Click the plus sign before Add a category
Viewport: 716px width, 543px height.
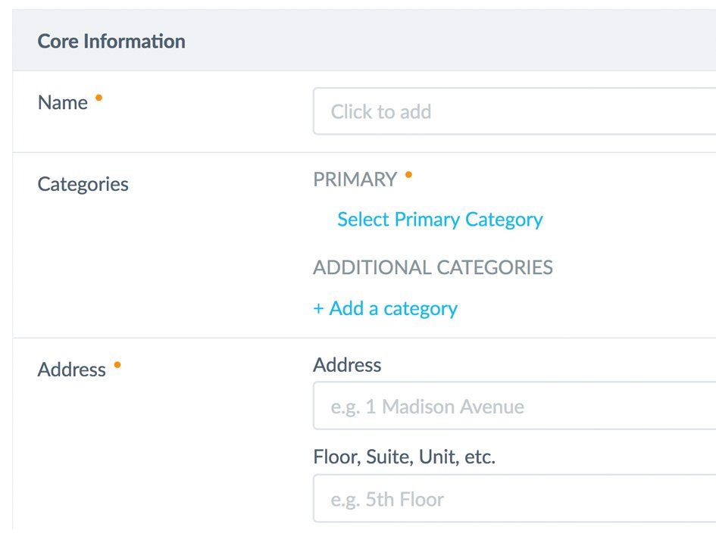[x=319, y=309]
